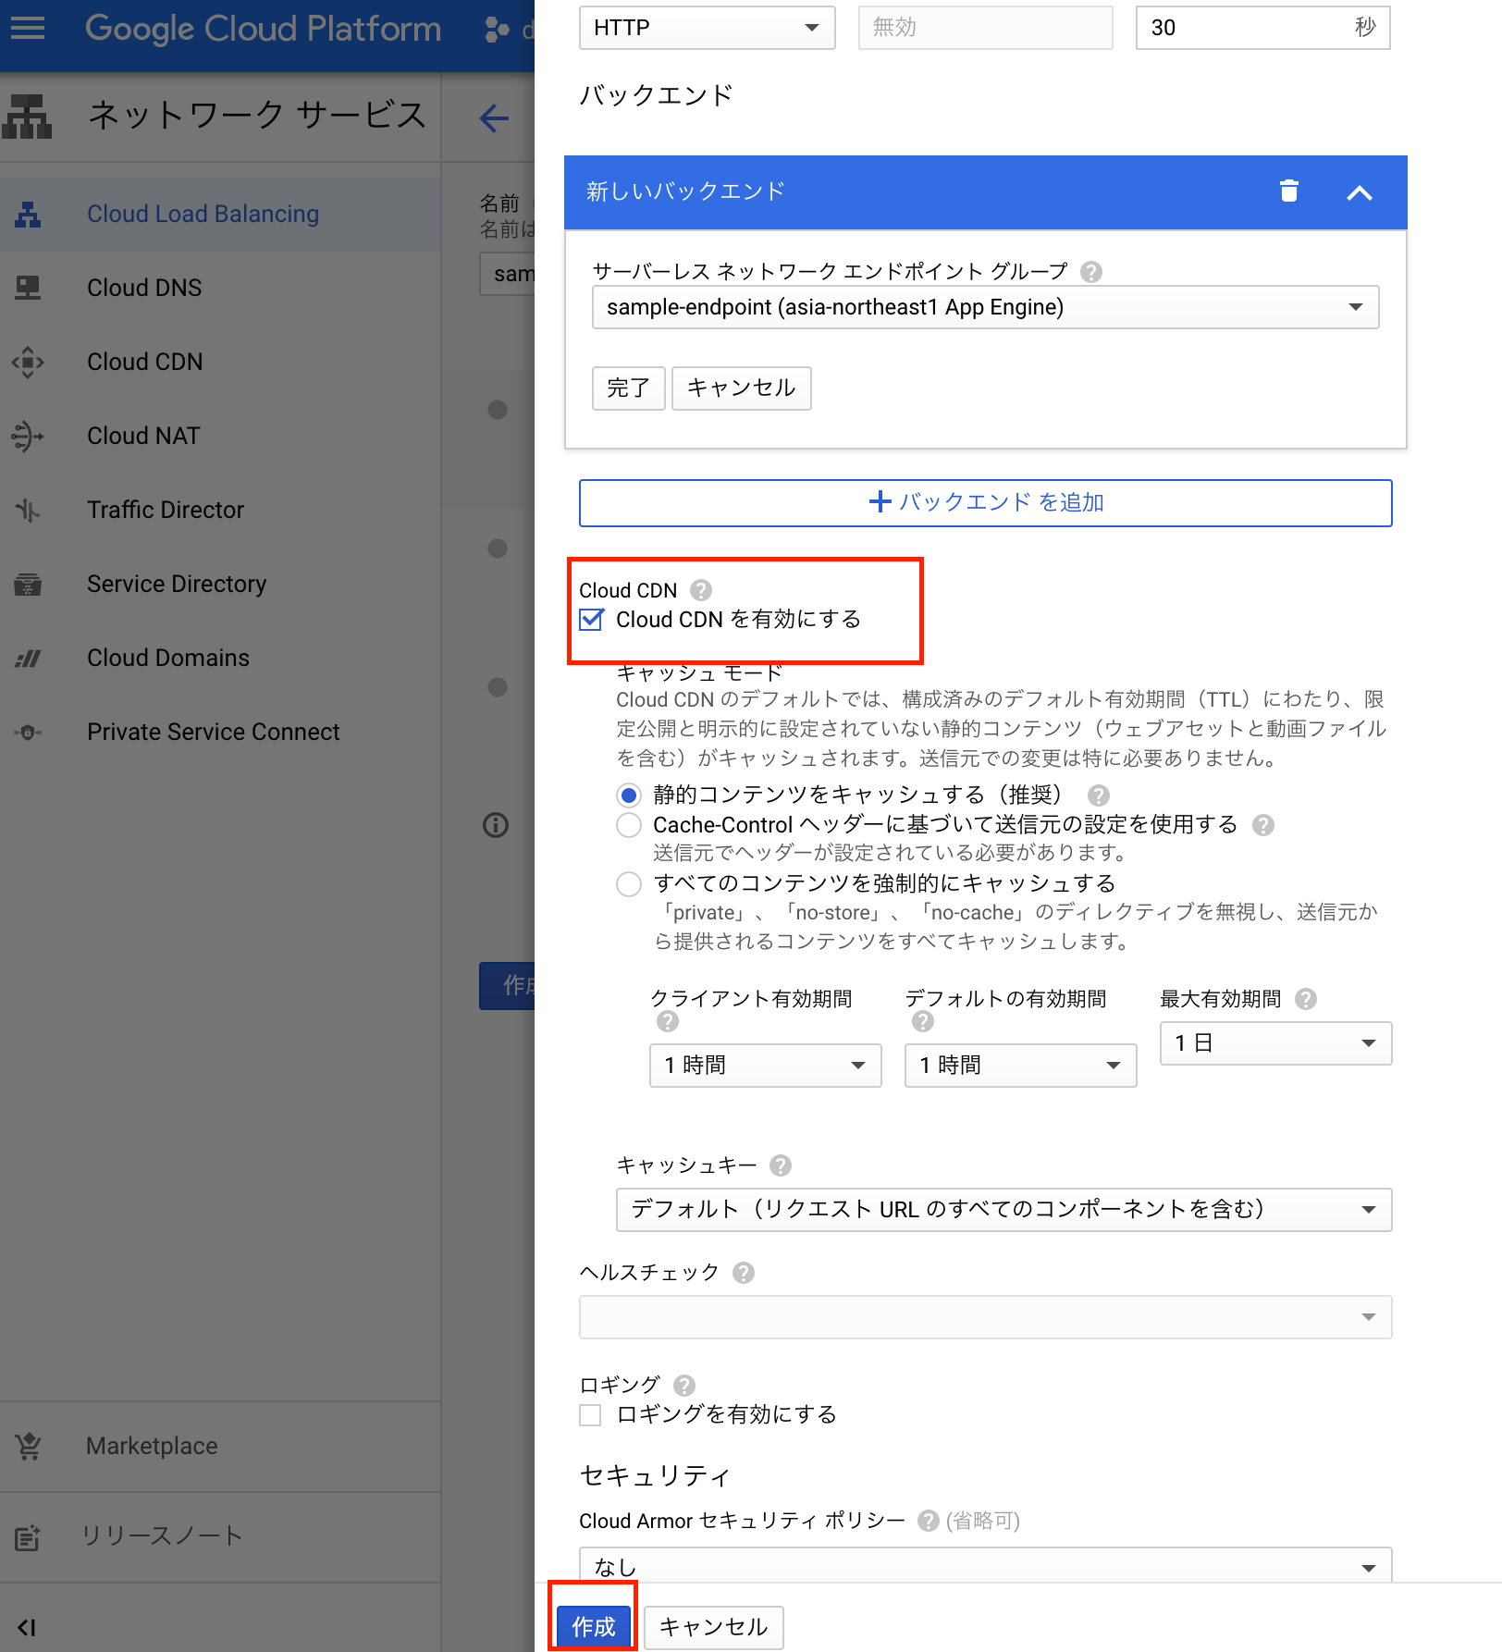This screenshot has height=1652, width=1502.
Task: Open the HTTP protocol dropdown
Action: click(x=708, y=28)
